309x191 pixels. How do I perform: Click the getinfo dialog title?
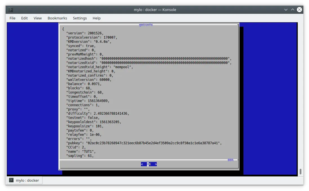pyautogui.click(x=146, y=25)
